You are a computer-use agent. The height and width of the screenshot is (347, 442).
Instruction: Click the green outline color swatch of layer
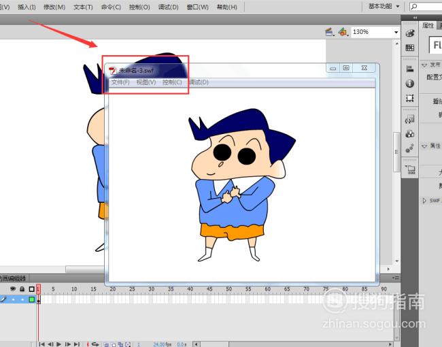tap(32, 299)
